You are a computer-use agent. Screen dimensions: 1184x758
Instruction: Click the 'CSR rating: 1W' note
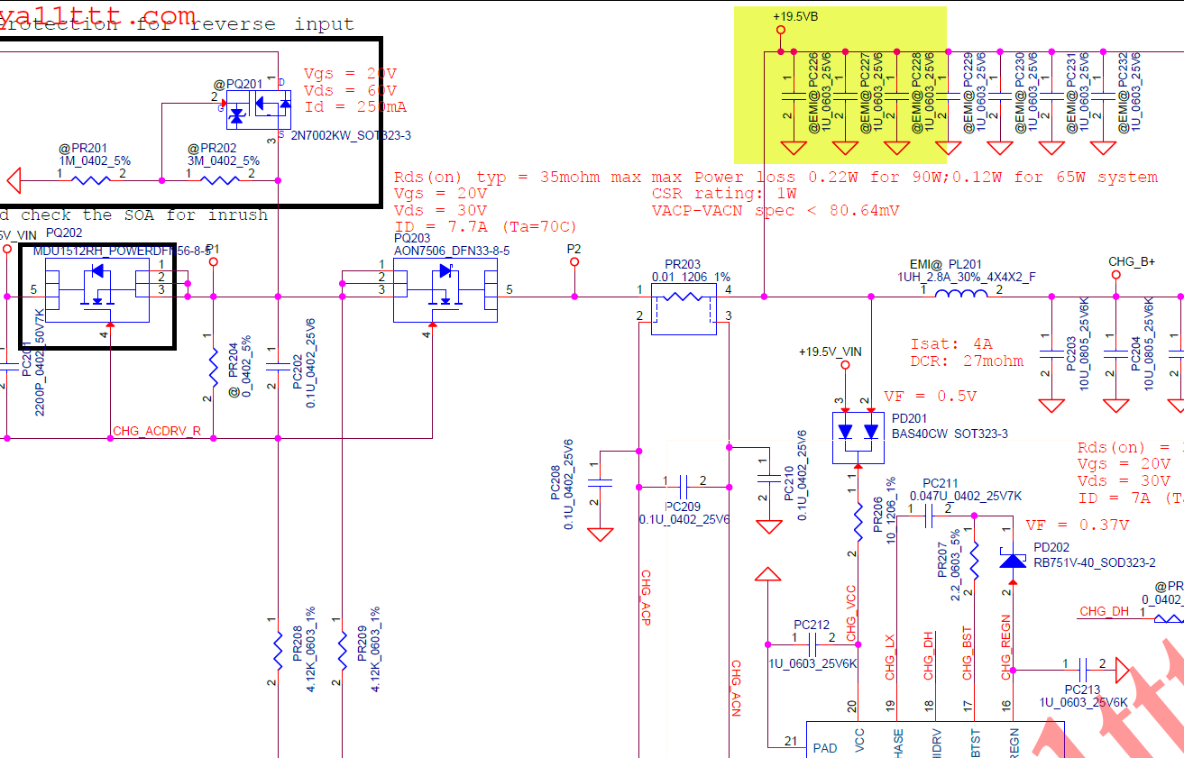(724, 194)
